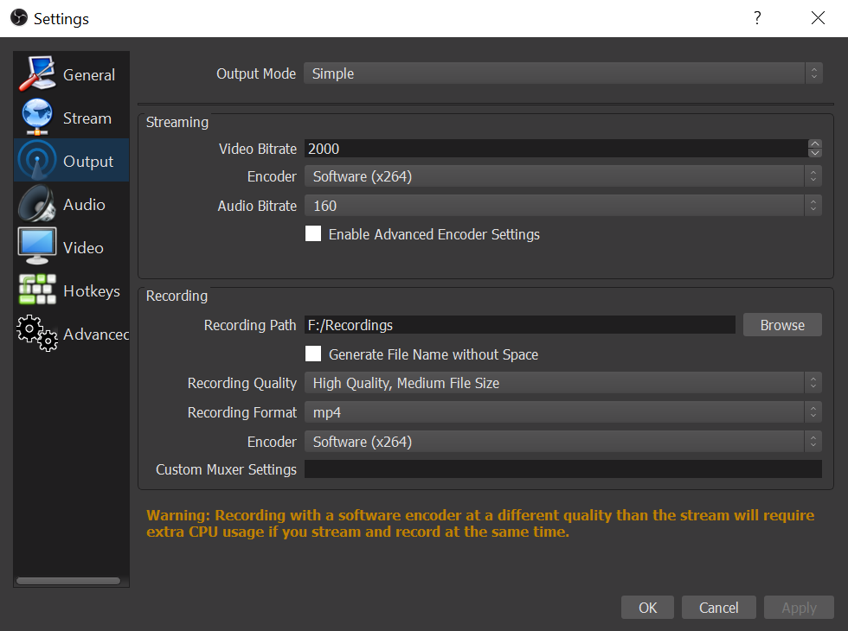Click the Browse button for Recording Path
This screenshot has height=631, width=848.
coord(781,325)
